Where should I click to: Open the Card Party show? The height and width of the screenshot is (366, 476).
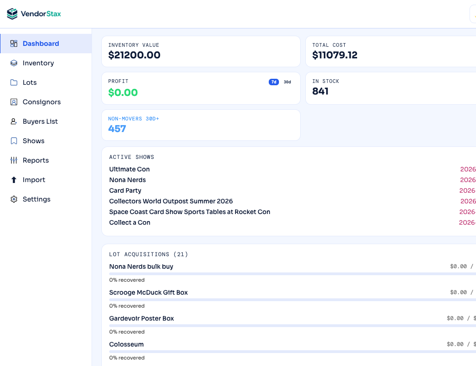(x=125, y=190)
